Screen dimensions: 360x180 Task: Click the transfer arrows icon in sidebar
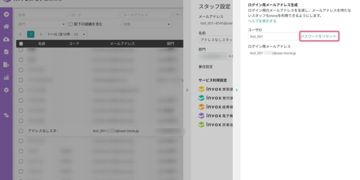point(6,115)
